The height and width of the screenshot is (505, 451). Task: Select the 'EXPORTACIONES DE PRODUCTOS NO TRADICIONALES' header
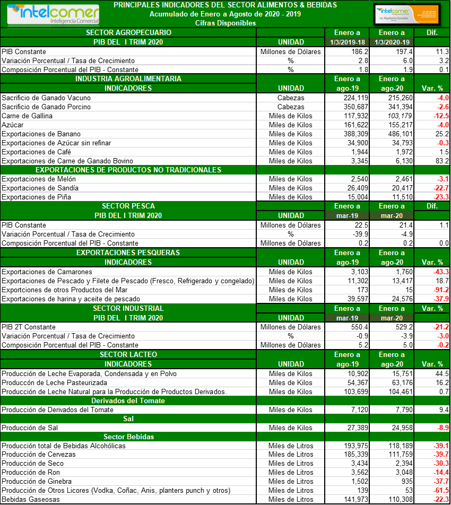pos(128,170)
